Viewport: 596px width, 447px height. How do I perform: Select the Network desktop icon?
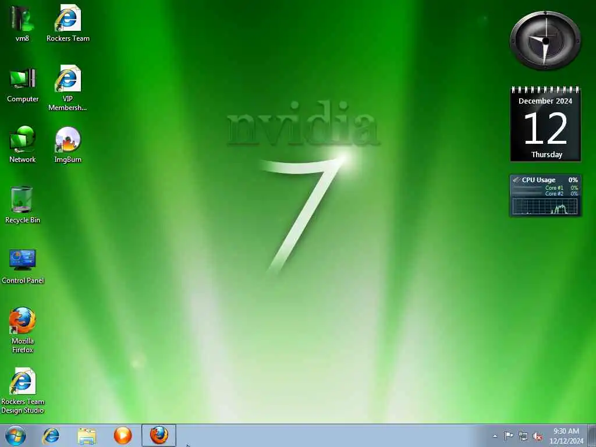(x=23, y=144)
